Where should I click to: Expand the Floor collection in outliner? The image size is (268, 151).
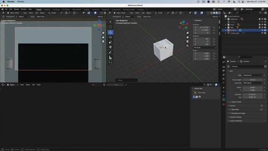pyautogui.click(x=226, y=25)
